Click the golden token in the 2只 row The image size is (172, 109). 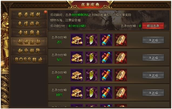[121, 40]
